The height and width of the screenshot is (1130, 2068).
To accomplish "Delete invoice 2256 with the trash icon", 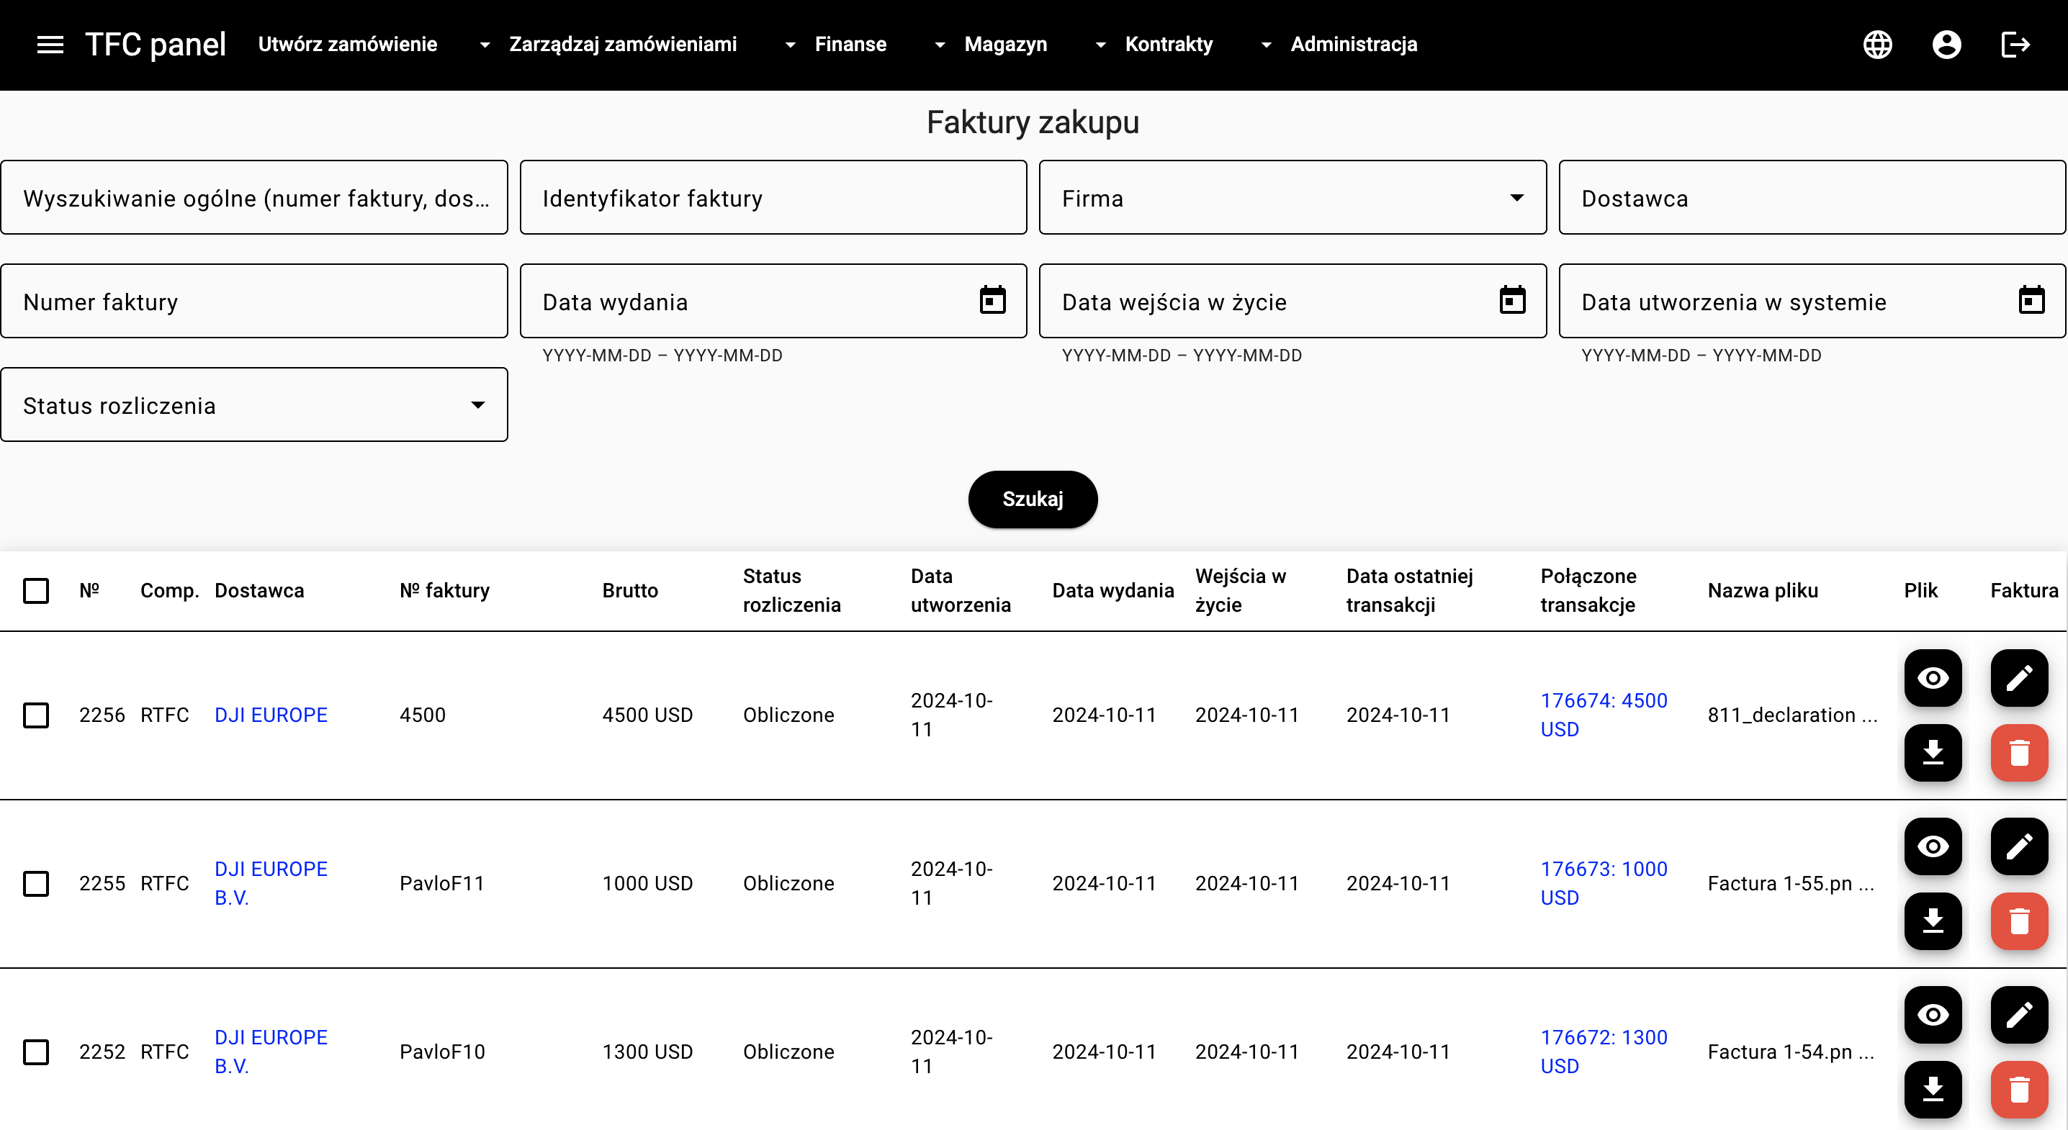I will (x=2019, y=753).
